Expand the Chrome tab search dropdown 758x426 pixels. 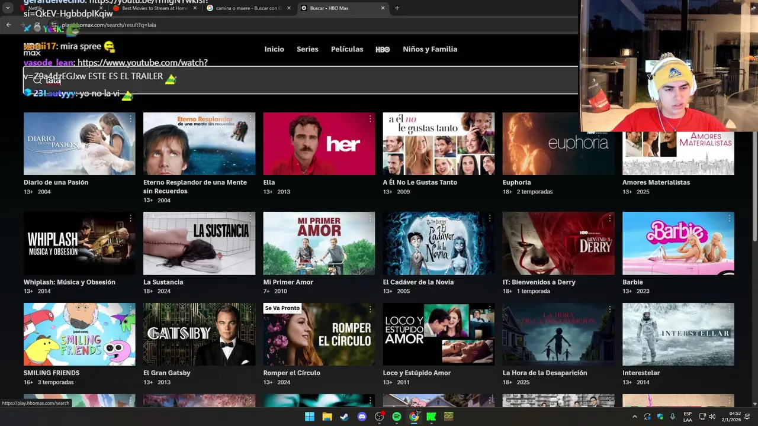8,8
